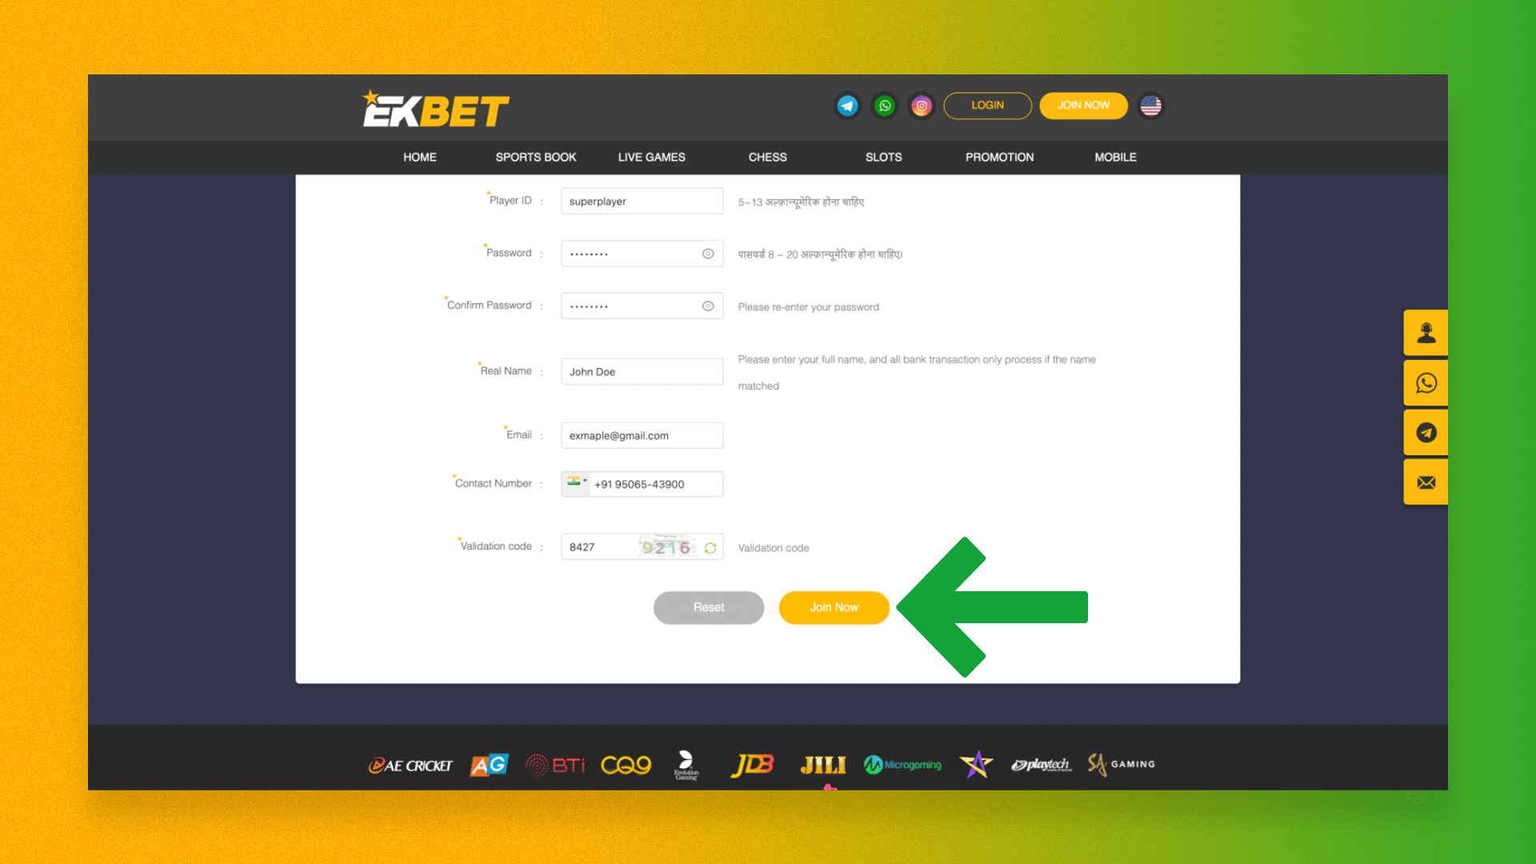This screenshot has width=1536, height=864.
Task: Toggle password visibility in Password field
Action: 709,253
